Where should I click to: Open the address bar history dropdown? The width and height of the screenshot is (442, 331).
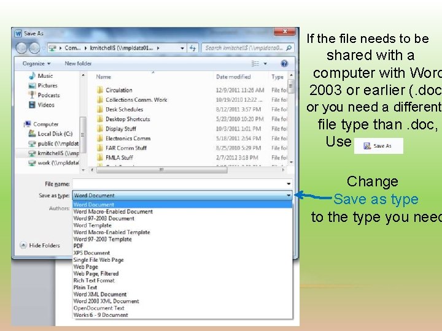pyautogui.click(x=182, y=48)
